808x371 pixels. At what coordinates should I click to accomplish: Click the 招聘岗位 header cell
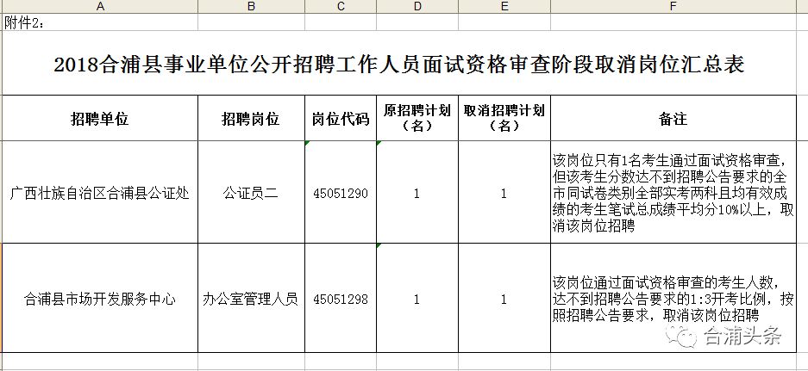[252, 118]
